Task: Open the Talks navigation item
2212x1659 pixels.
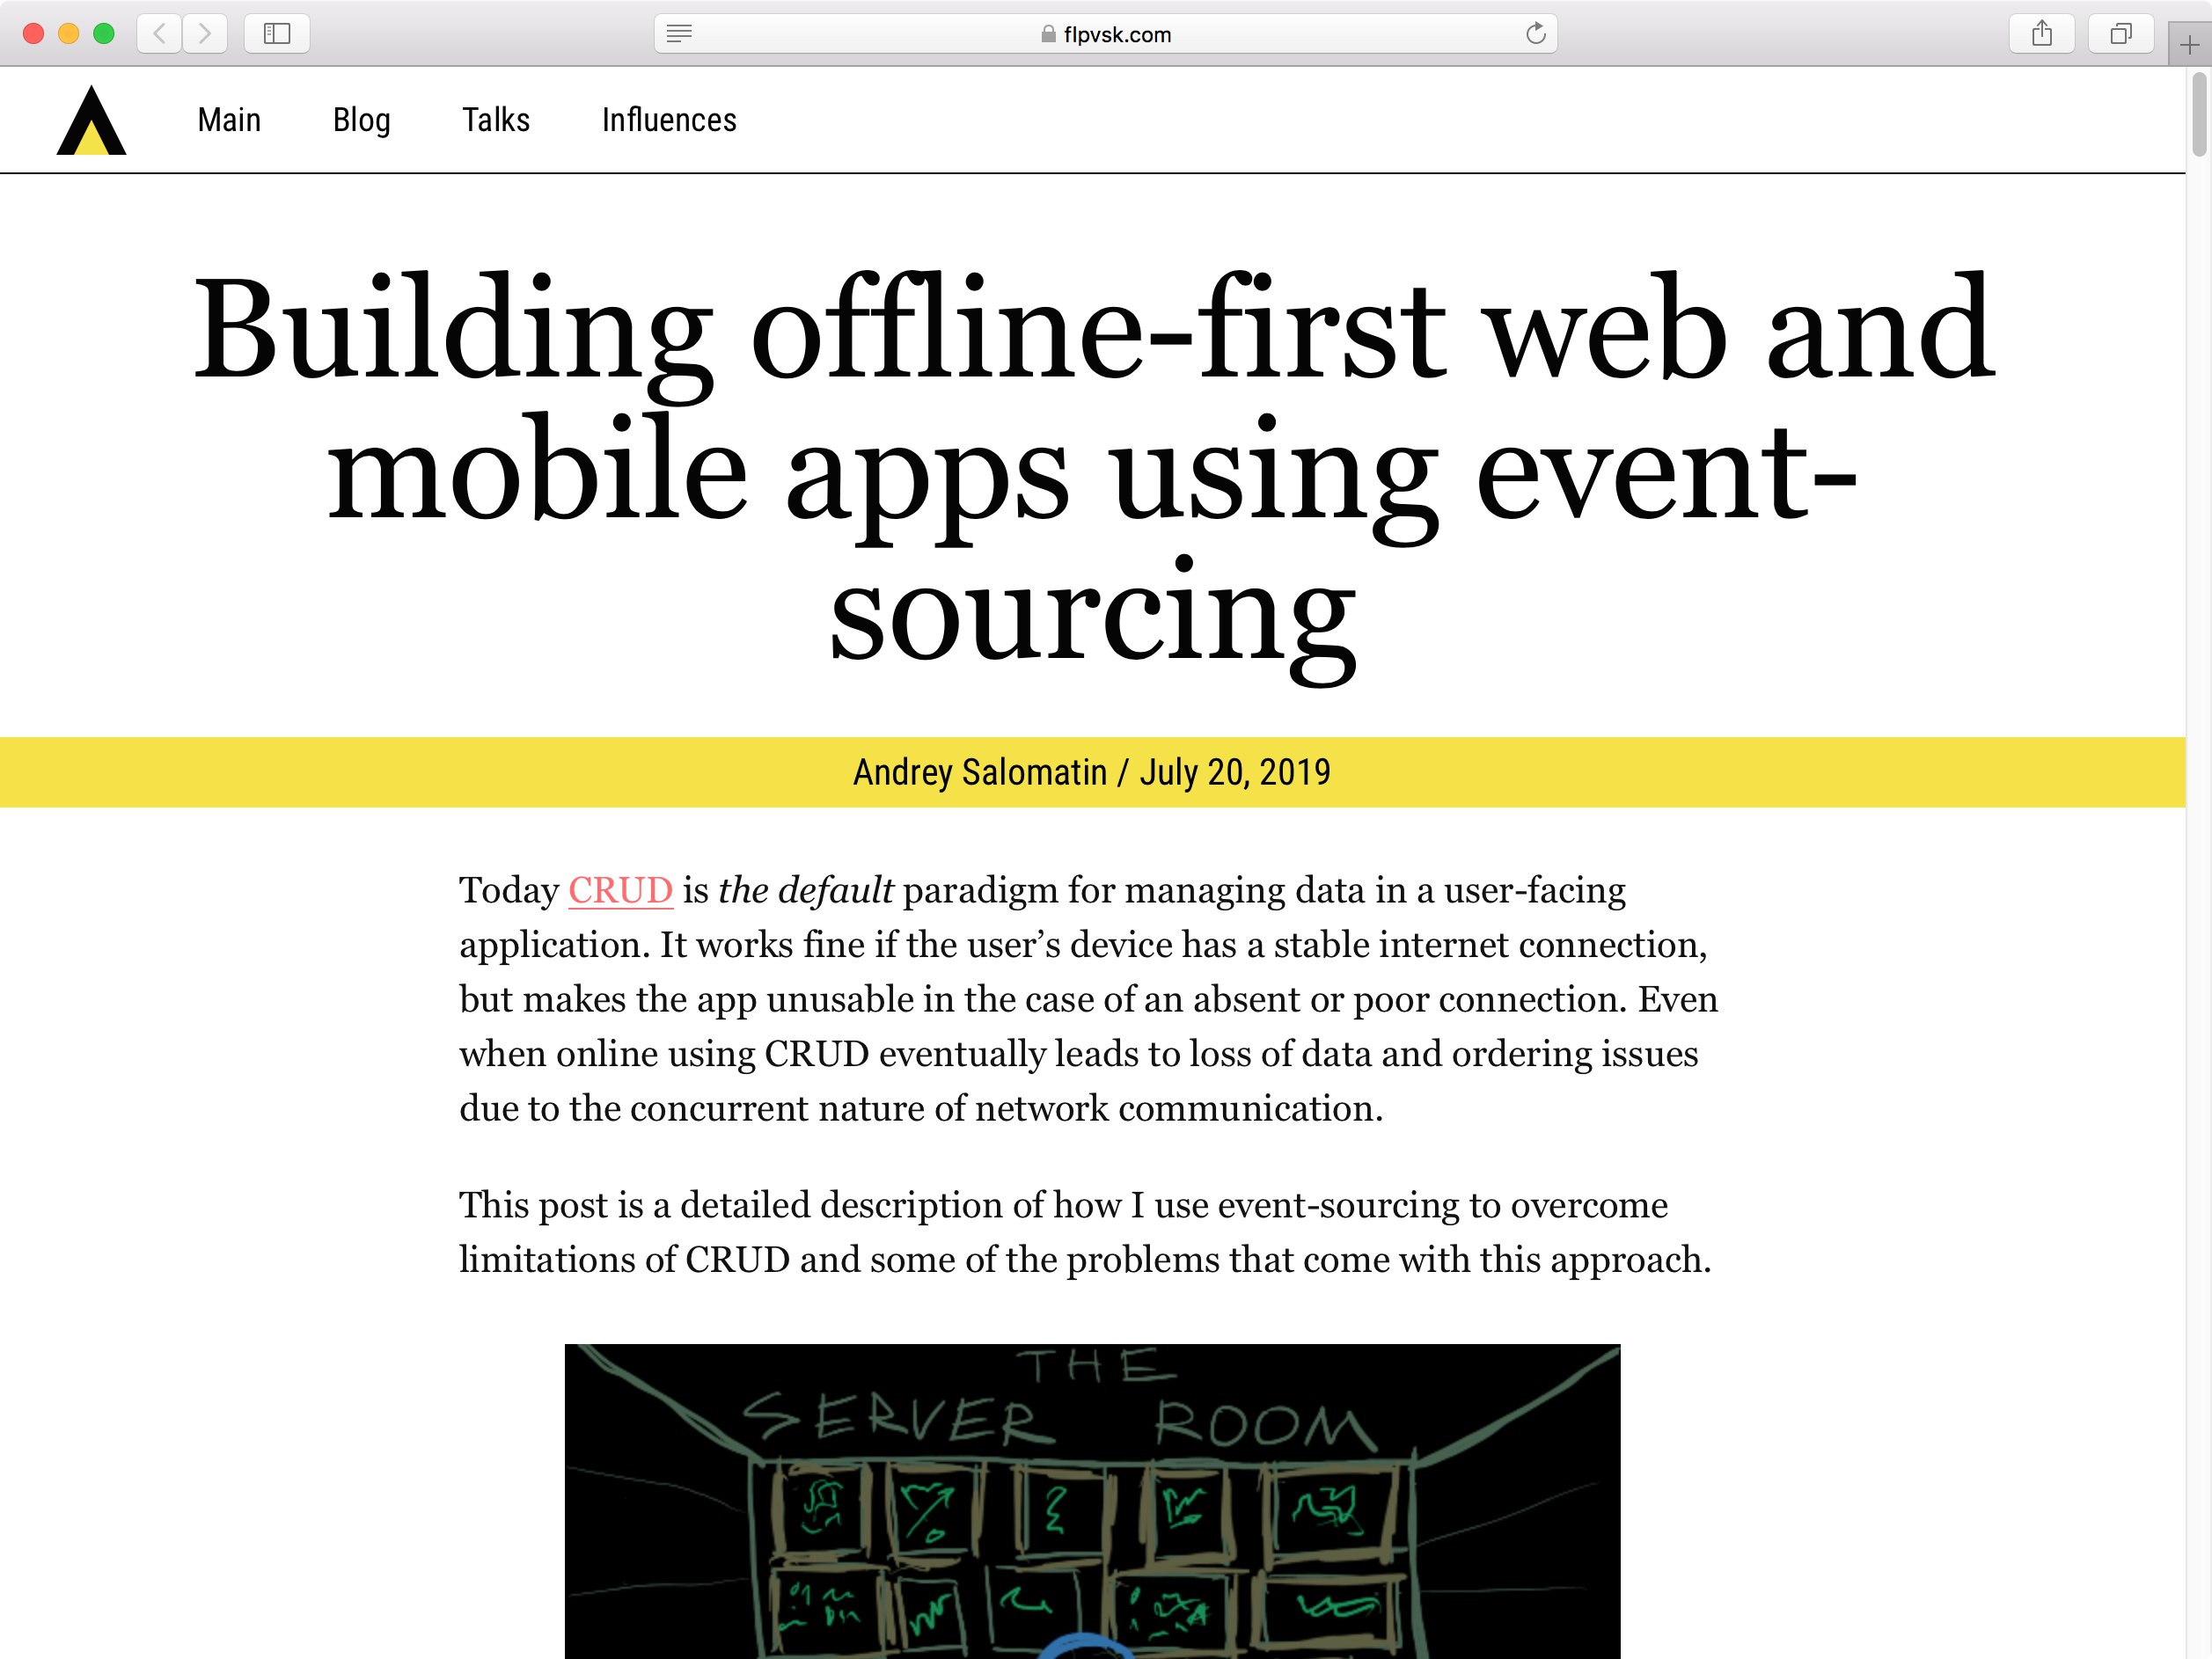Action: 496,120
